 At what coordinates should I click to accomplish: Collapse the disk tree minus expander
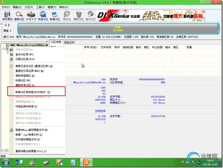[x=4, y=49]
